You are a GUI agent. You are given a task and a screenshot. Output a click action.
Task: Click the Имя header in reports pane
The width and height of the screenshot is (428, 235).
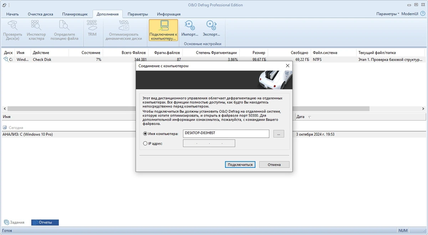(6, 117)
